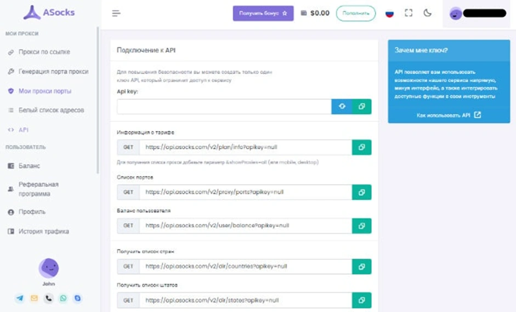Click the Telegram contact icon
Screen dimensions: 516x312
[20, 298]
